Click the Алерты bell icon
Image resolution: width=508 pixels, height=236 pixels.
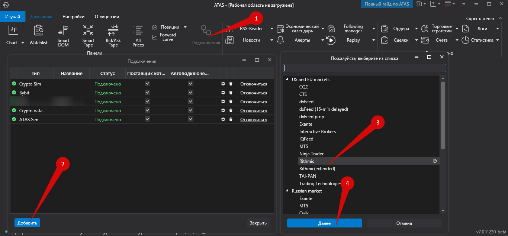[x=281, y=40]
